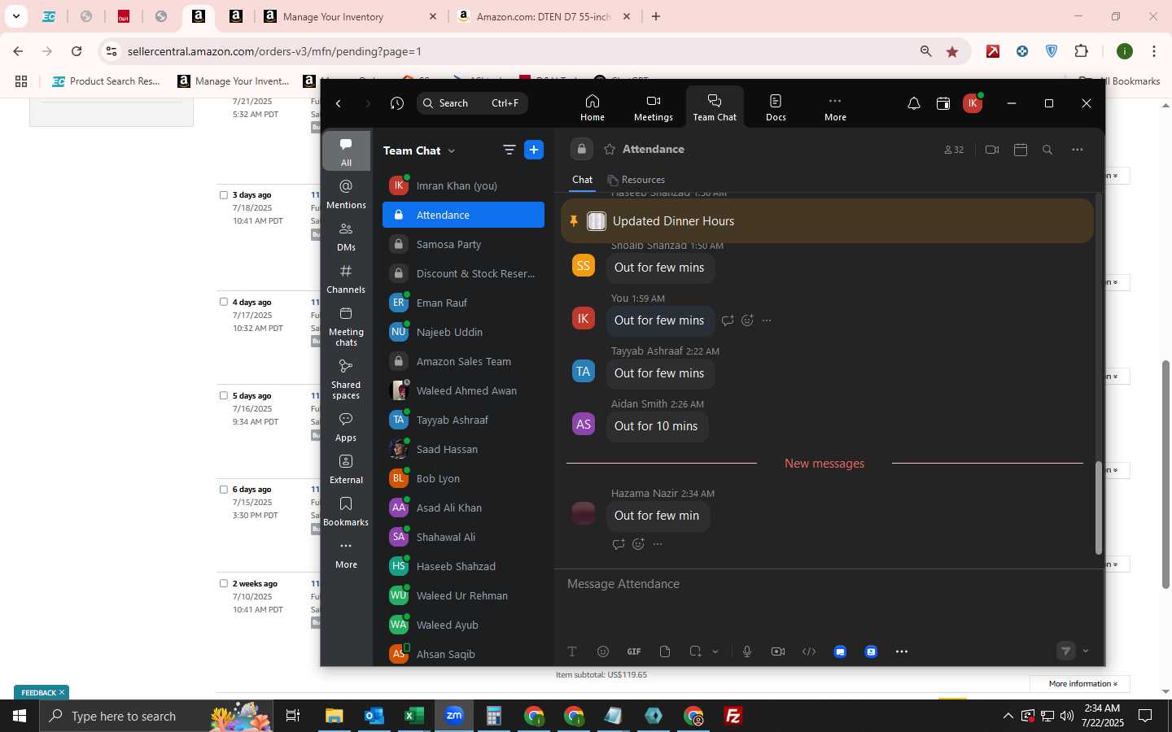This screenshot has height=732, width=1172.
Task: Open the Updated Dinner Hours pinned message
Action: coord(827,221)
